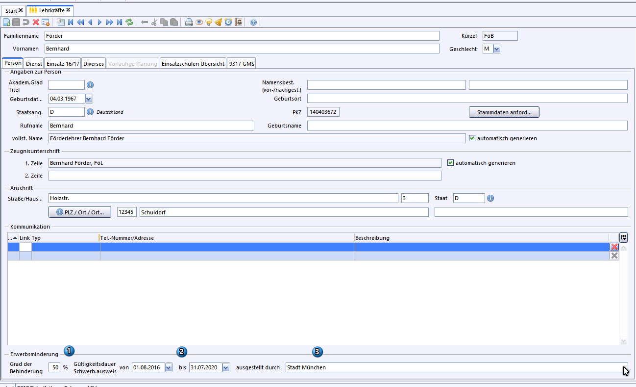
Task: Click the bell icon in toolbar
Action: pyautogui.click(x=219, y=22)
